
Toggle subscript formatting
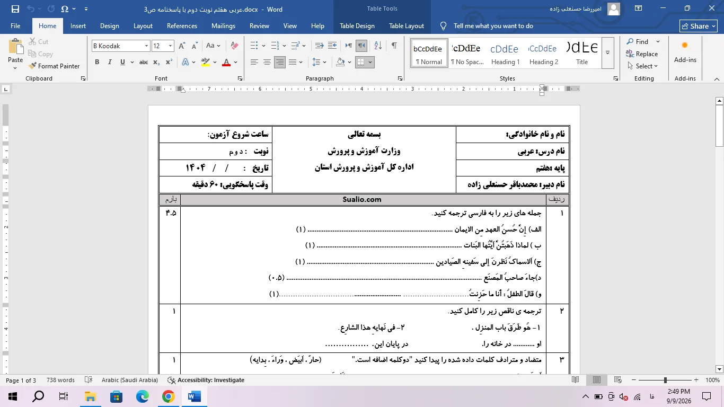[x=156, y=62]
